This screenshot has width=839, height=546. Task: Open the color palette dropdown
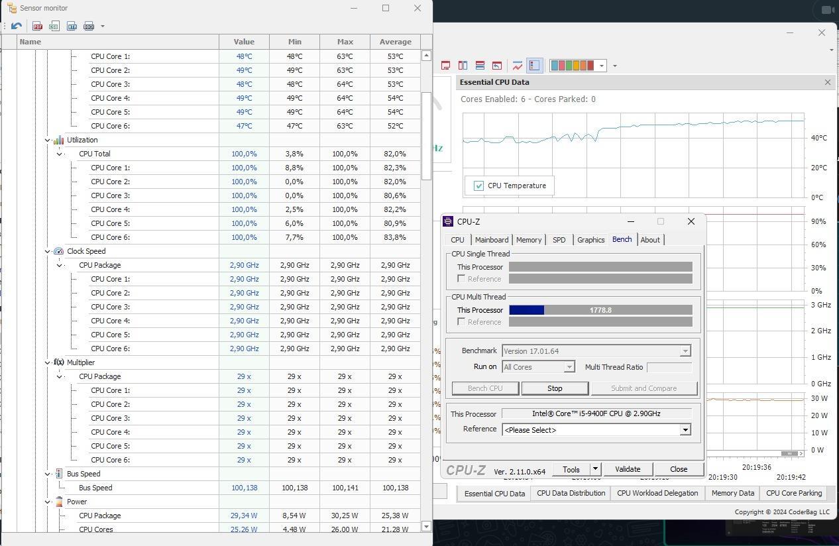[602, 66]
